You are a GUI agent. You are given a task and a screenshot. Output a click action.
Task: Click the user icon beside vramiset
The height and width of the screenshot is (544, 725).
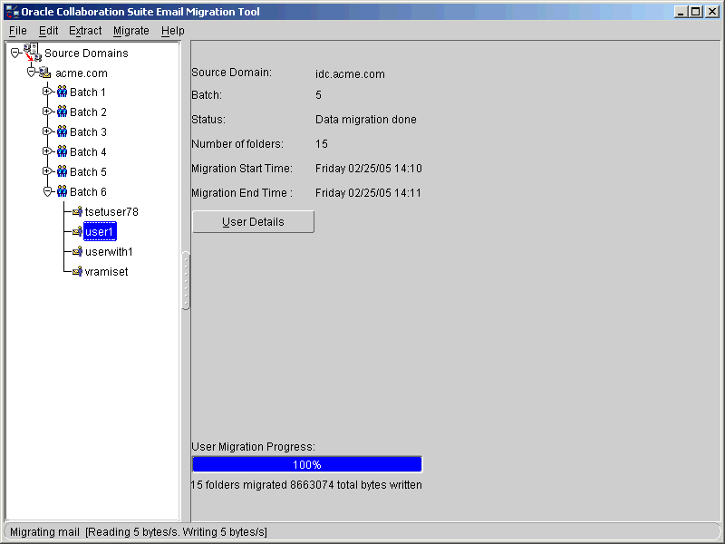pyautogui.click(x=77, y=271)
